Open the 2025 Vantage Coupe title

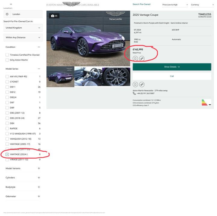click(146, 15)
